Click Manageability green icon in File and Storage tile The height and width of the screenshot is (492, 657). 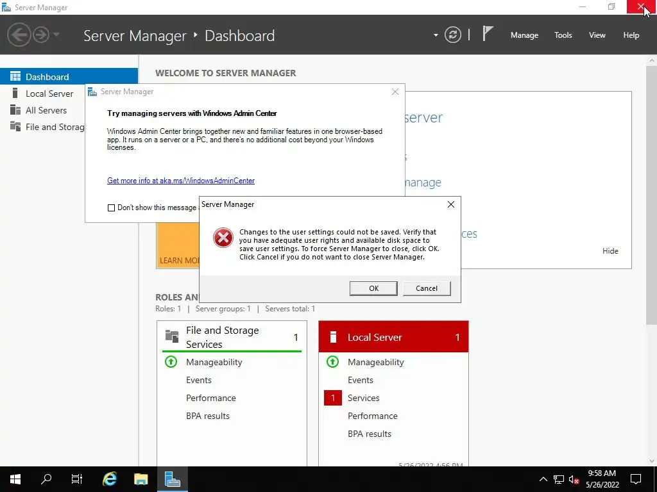[171, 361]
